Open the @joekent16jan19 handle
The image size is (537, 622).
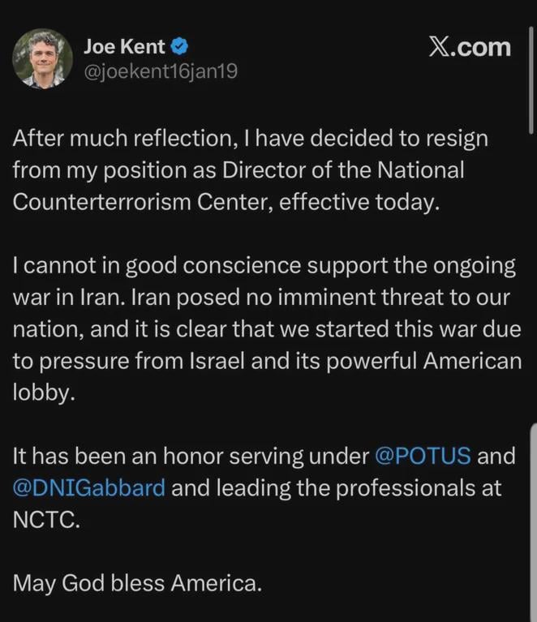point(160,72)
